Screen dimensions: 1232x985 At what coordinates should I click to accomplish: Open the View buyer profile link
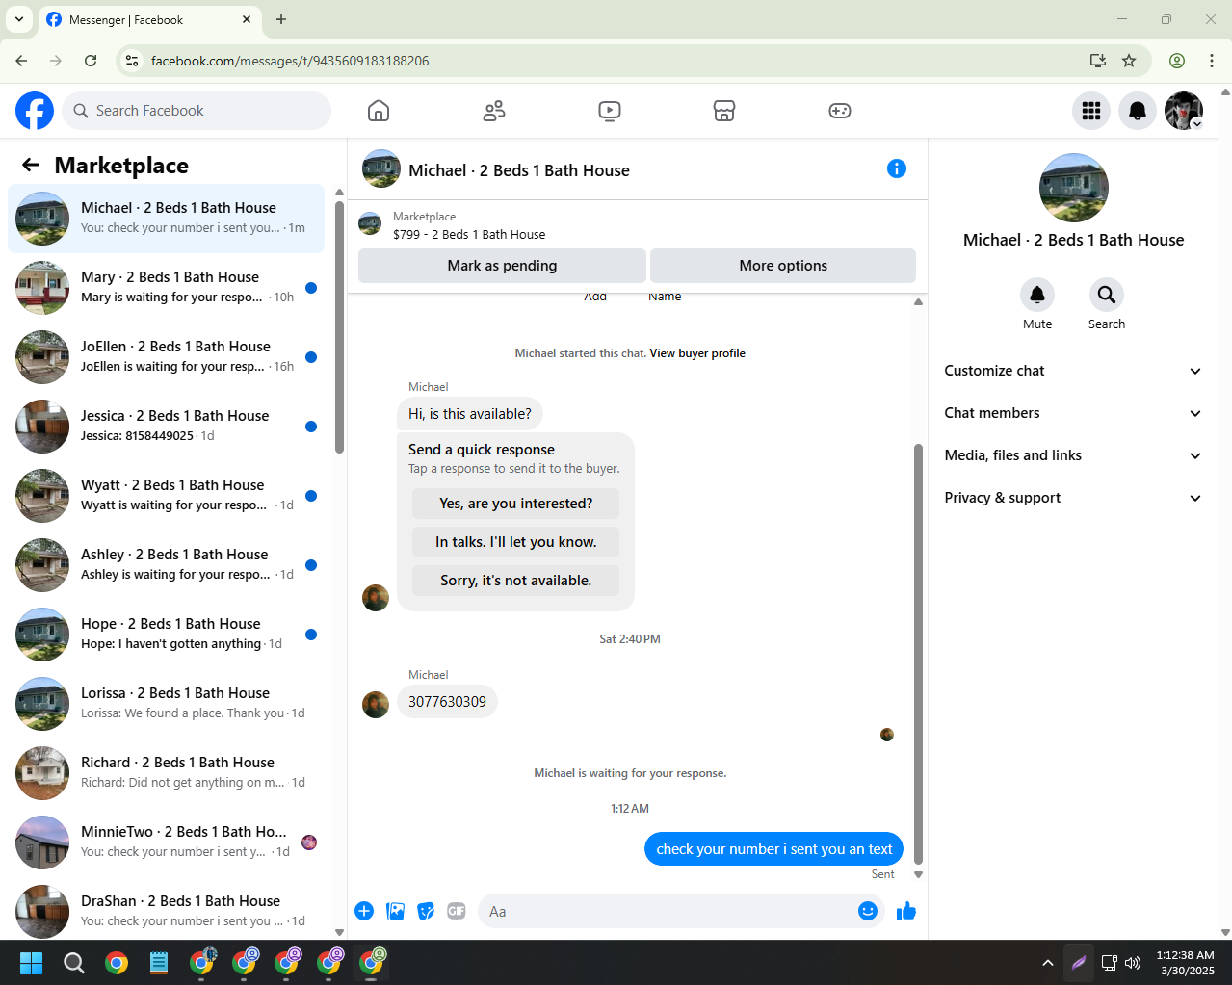697,353
